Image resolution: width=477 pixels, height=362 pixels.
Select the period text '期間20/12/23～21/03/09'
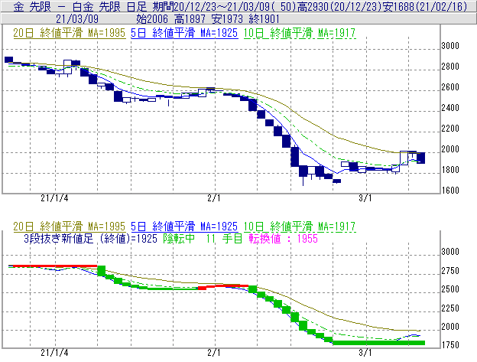(212, 6)
